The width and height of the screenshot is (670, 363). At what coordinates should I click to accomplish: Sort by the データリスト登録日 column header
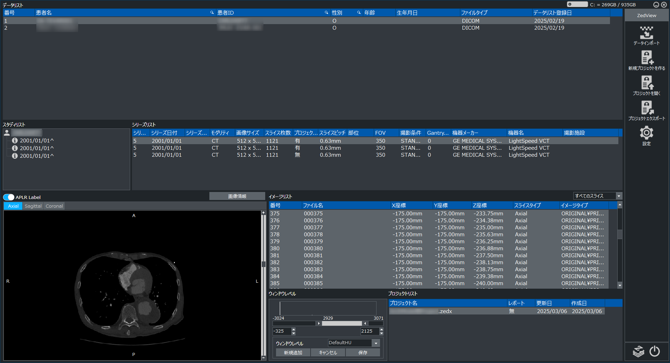tap(571, 13)
